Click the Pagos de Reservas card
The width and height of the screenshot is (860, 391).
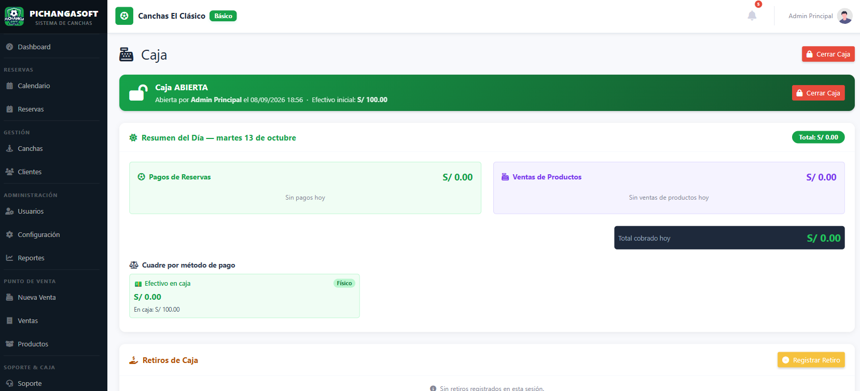pos(305,188)
